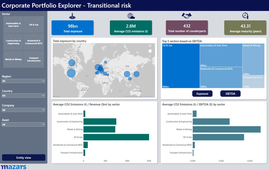Viewport: 269px width, 170px height.
Task: Click the Oil & Gas revenue emissions bar
Action: point(116,137)
